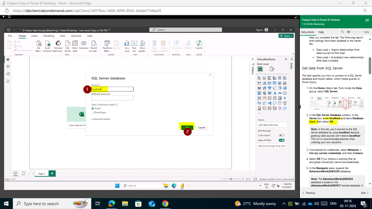The image size is (372, 209).
Task: Select the DirectQuery radio button
Action: coord(93,112)
